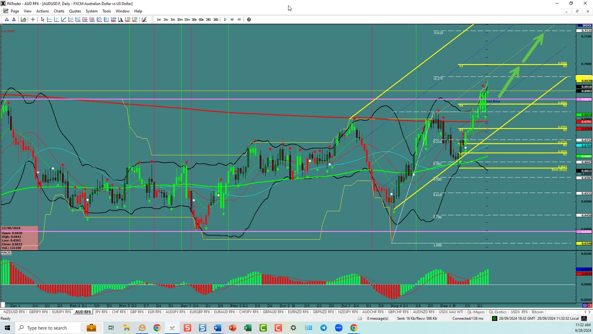This screenshot has width=593, height=334.
Task: Open the System menu
Action: 92,11
